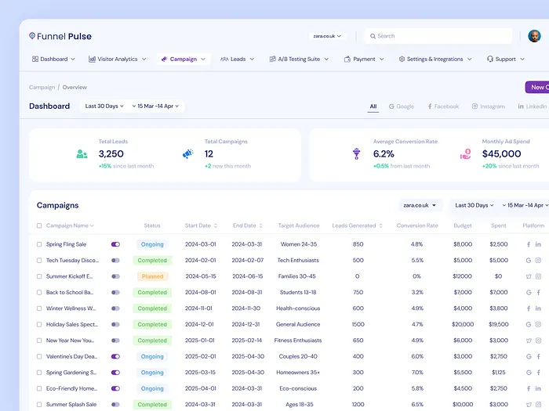Click the Average Conversion Rate funnel icon
This screenshot has width=549, height=411.
click(x=356, y=153)
